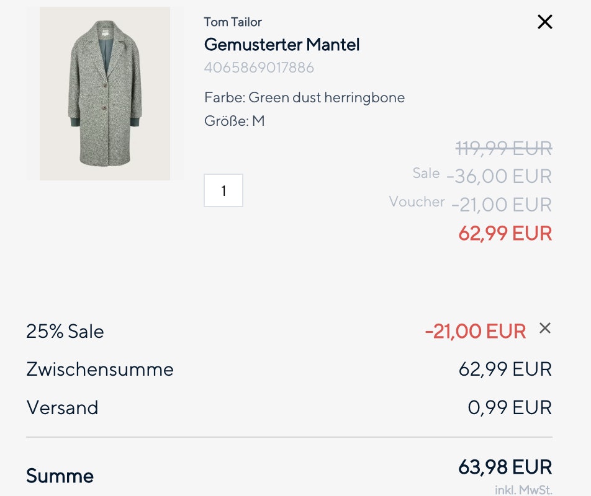Select the red item price 62,99 EUR
The width and height of the screenshot is (591, 496).
(504, 234)
